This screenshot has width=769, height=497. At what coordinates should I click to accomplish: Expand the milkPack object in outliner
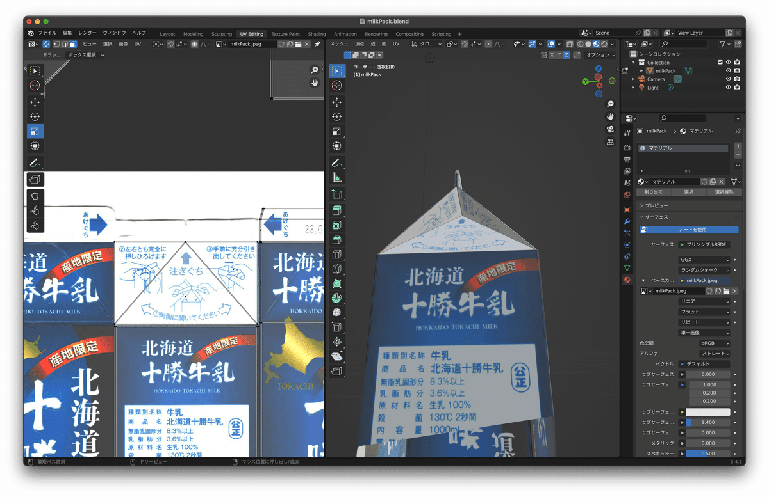pos(641,71)
